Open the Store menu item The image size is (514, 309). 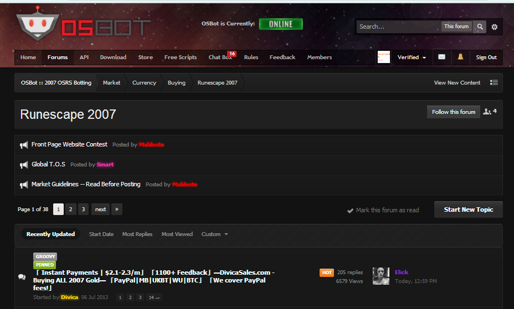(x=145, y=57)
